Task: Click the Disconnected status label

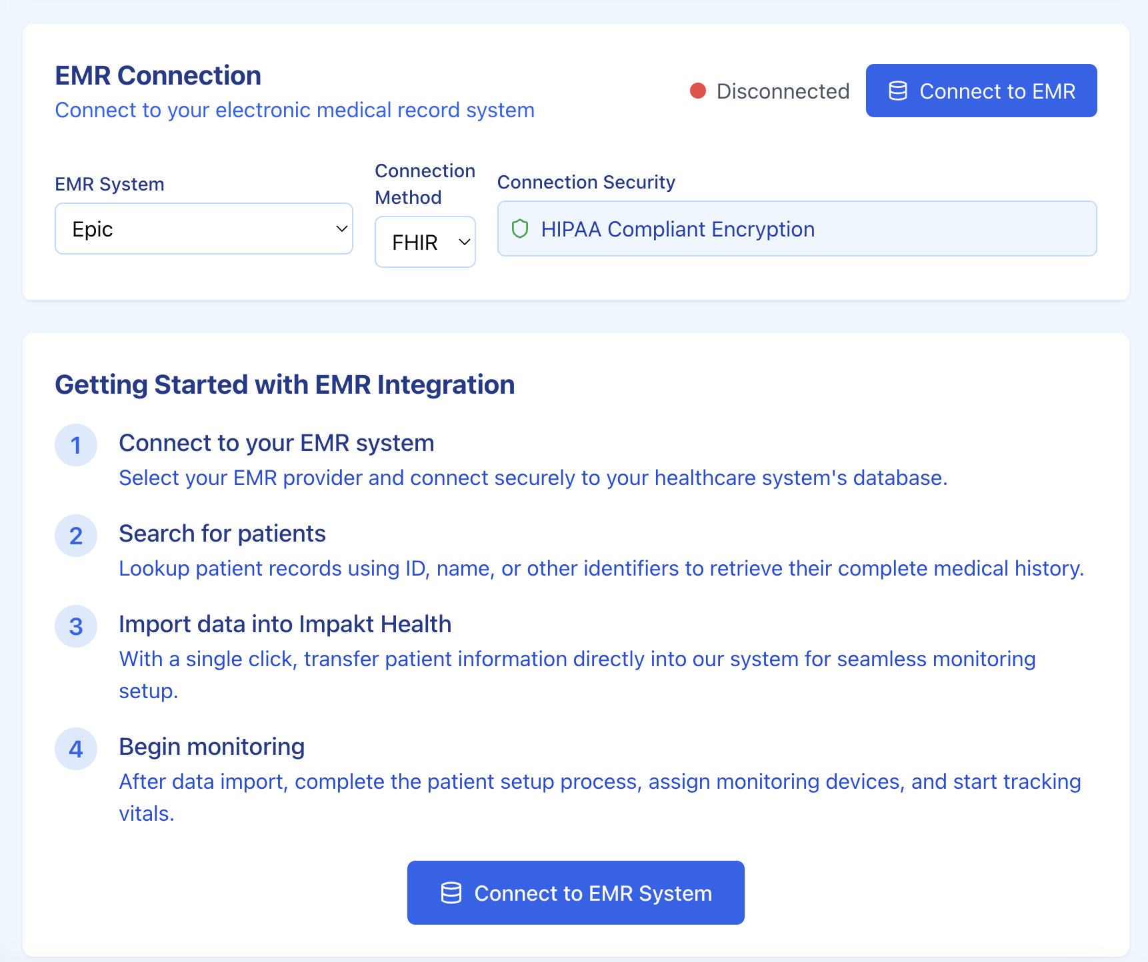Action: click(783, 91)
